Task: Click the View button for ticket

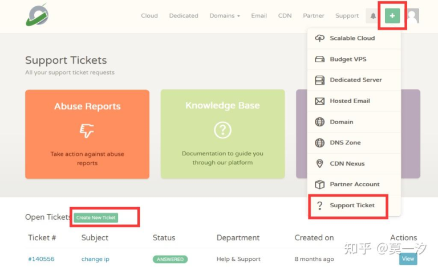Action: pyautogui.click(x=408, y=259)
